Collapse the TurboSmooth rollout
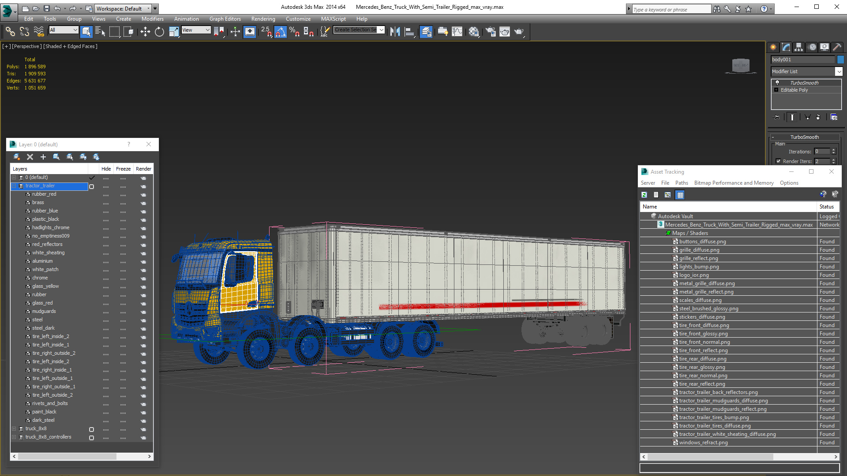The image size is (847, 476). coord(805,137)
